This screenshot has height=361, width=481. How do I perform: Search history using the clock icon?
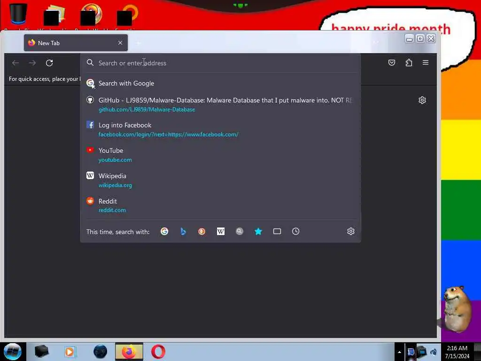pyautogui.click(x=296, y=231)
